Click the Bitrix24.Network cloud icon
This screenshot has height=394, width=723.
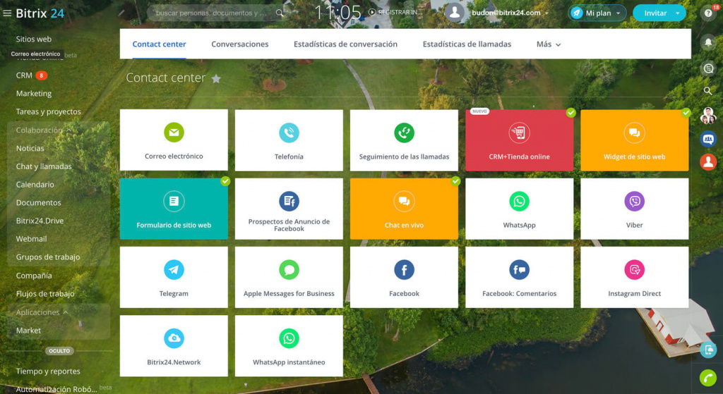(x=174, y=338)
